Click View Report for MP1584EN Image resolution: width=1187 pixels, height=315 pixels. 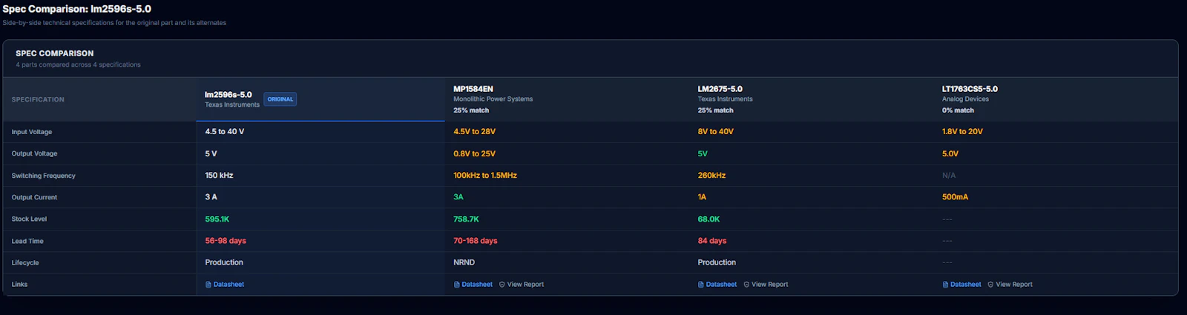522,285
